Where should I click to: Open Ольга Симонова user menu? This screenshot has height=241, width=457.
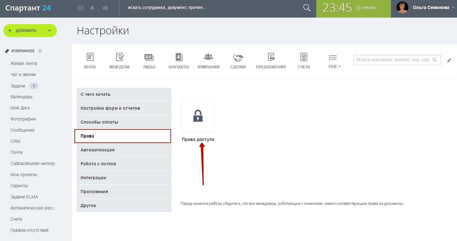click(x=430, y=8)
